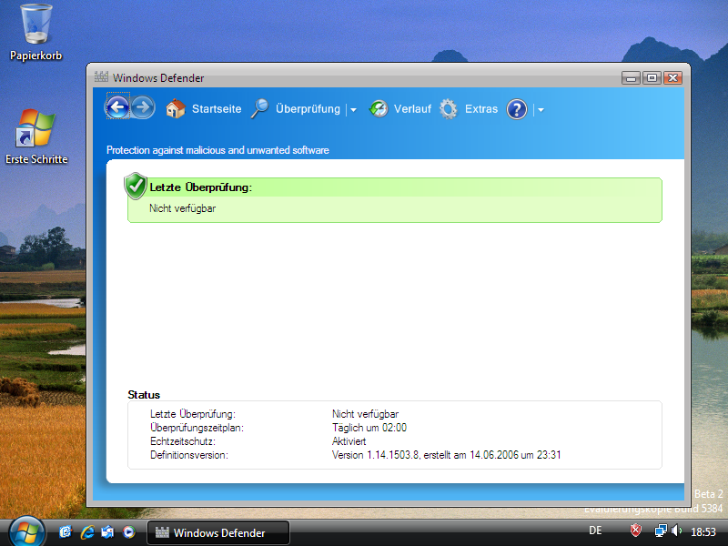Screen dimensions: 728x546
Task: Click the Überprüfung toolbar label
Action: pyautogui.click(x=308, y=109)
